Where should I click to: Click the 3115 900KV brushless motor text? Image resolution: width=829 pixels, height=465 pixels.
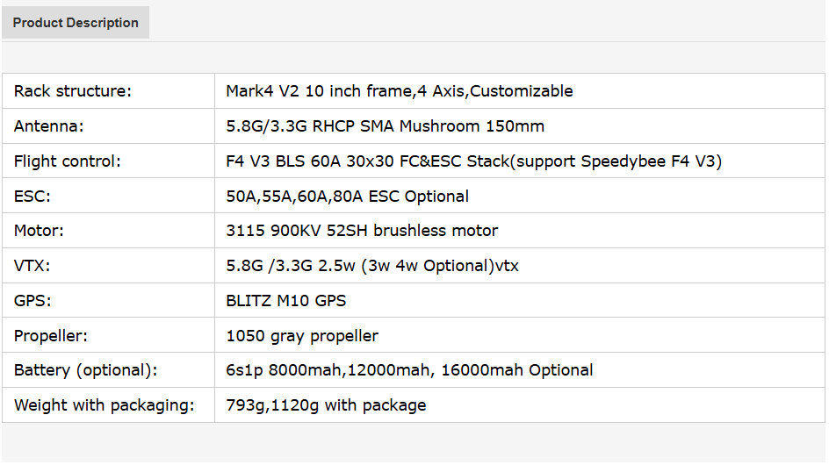[x=362, y=231]
